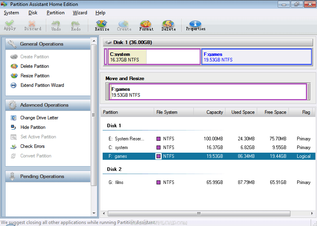
Task: Open the Help menu
Action: point(100,13)
